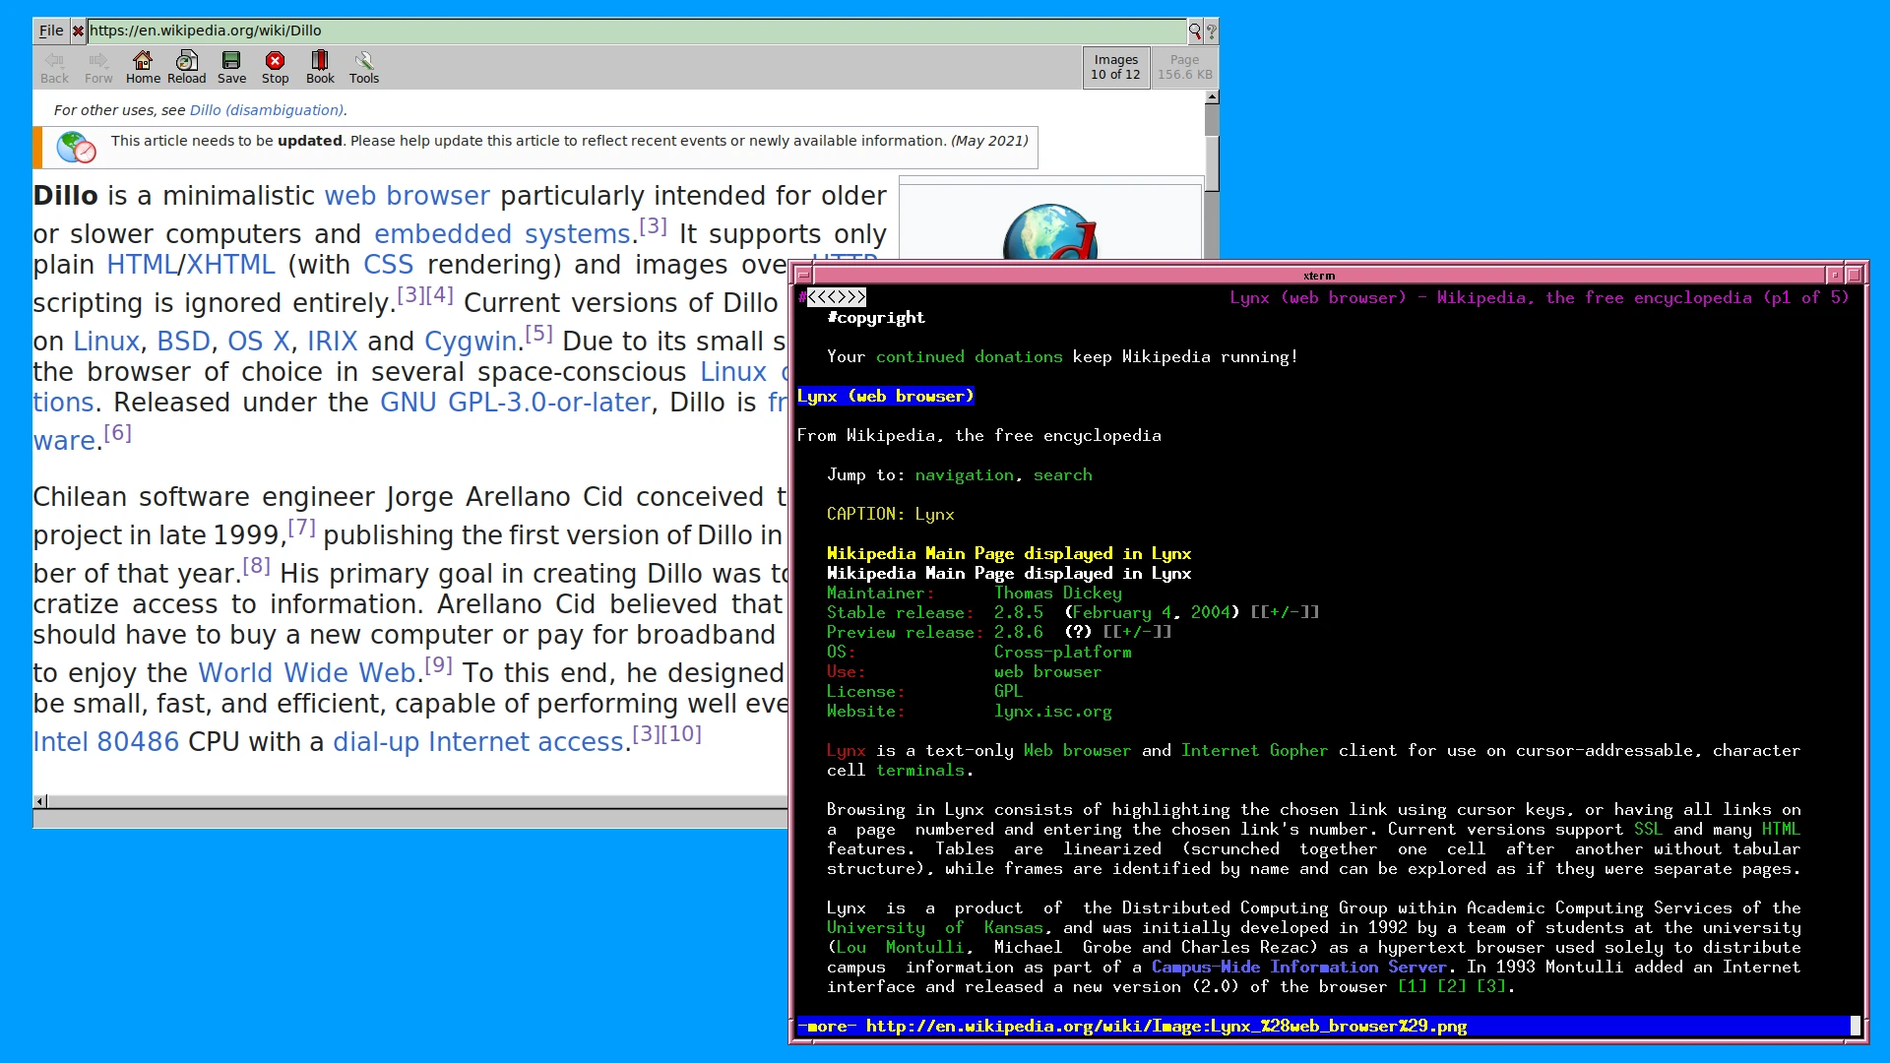1890x1063 pixels.
Task: Select the highlighted Lynx (web browser) link in xterm
Action: pyautogui.click(x=886, y=396)
